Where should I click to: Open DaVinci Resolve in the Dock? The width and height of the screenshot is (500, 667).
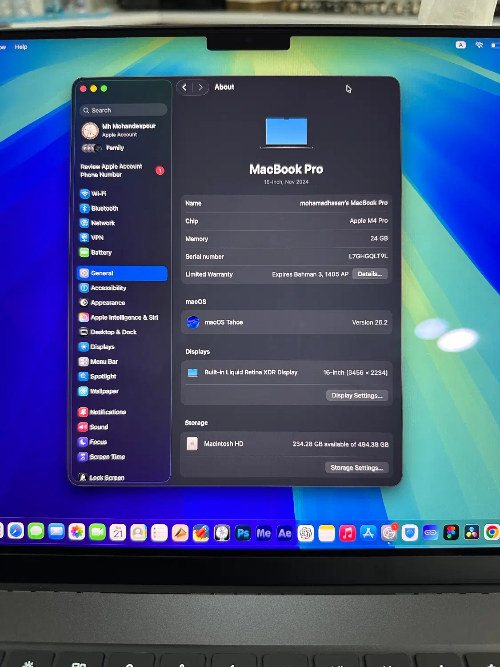click(x=472, y=532)
